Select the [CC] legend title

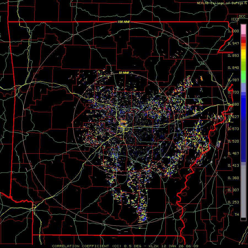tap(235, 19)
